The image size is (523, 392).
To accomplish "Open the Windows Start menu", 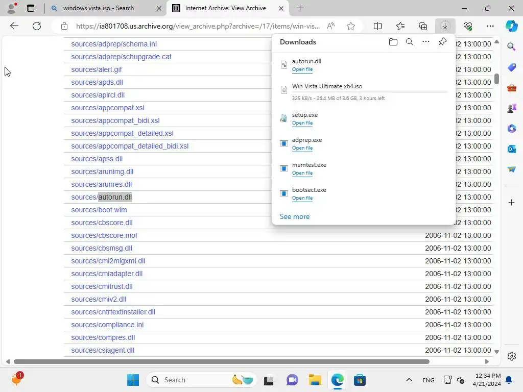I will pos(133,380).
